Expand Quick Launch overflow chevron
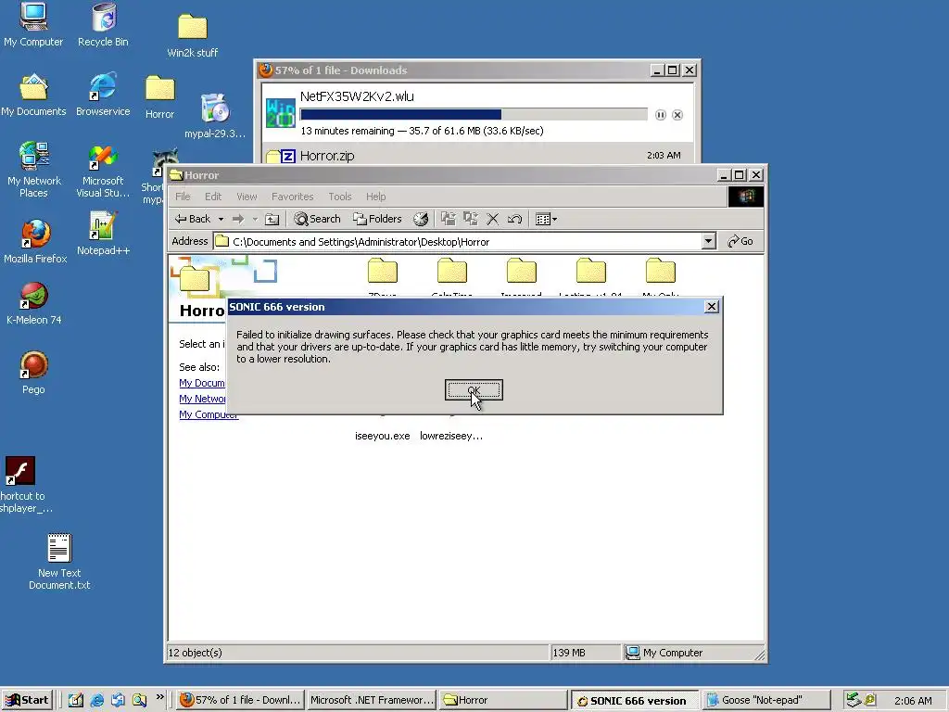The width and height of the screenshot is (949, 712). 159,697
